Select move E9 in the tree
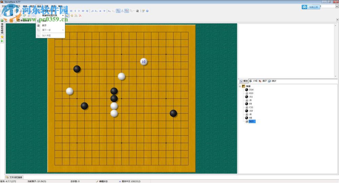339x183 pixels. [251, 104]
